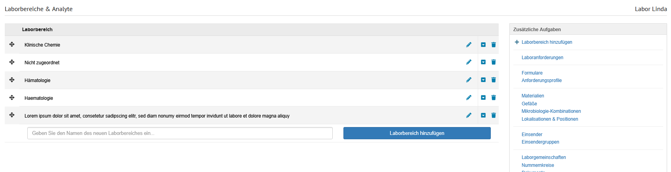Delete the Nicht zugeordnet row
The height and width of the screenshot is (172, 671).
pyautogui.click(x=494, y=62)
